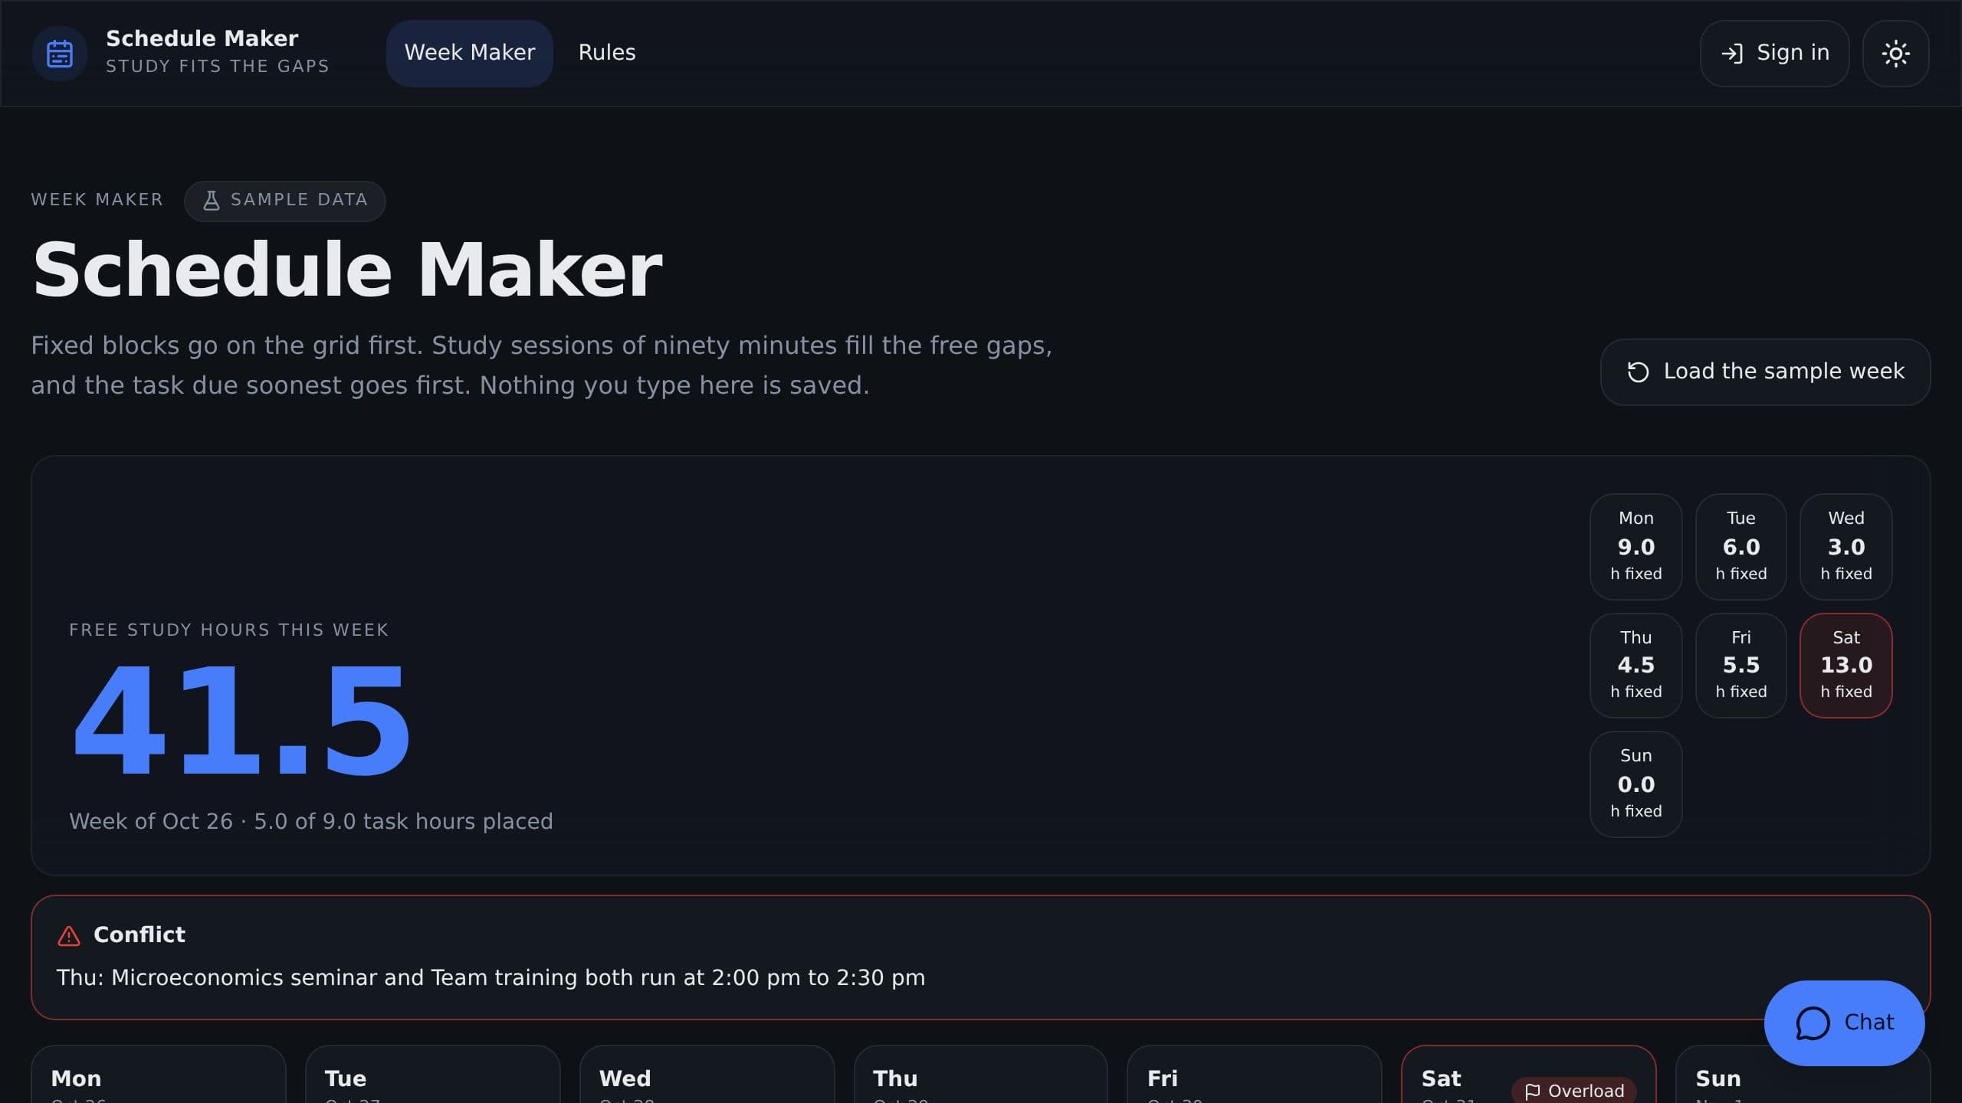
Task: Click the Overload flag icon on Sat
Action: (x=1532, y=1092)
